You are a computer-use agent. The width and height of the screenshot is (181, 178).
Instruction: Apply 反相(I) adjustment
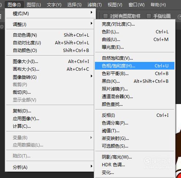click(x=134, y=115)
